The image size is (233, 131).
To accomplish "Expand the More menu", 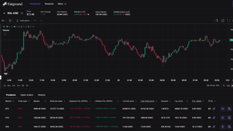I will coord(62,4).
